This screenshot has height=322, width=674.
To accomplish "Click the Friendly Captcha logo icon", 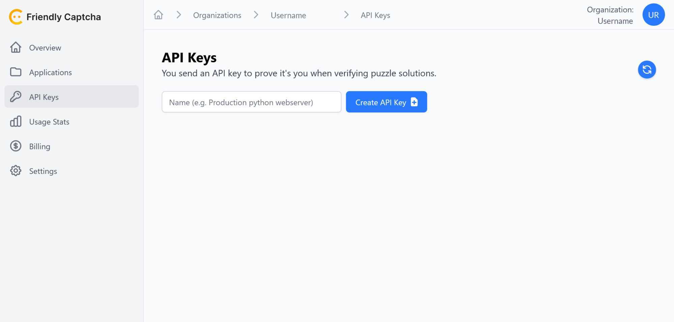I will (16, 17).
